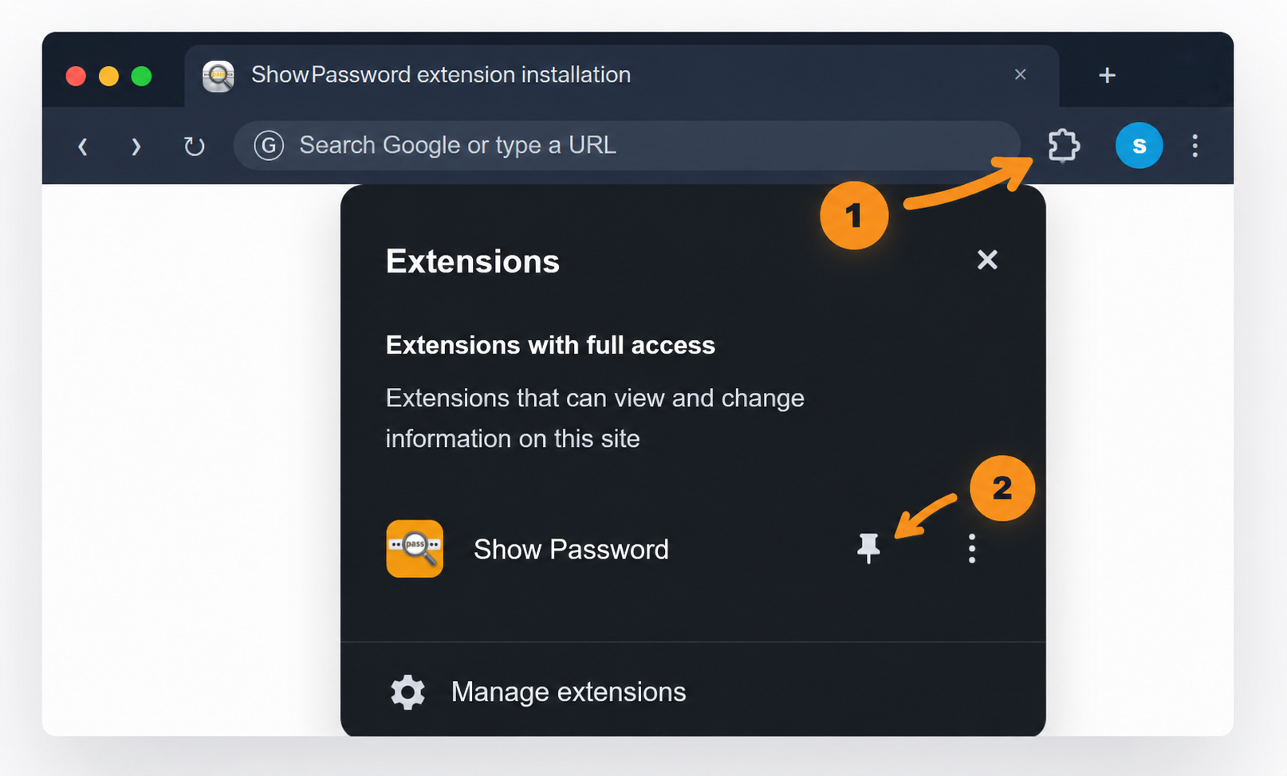Click the Extensions with full access heading

click(x=550, y=345)
